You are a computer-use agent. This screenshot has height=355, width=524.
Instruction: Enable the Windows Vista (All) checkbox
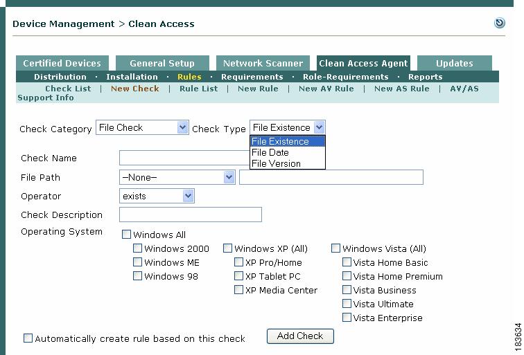pos(335,248)
